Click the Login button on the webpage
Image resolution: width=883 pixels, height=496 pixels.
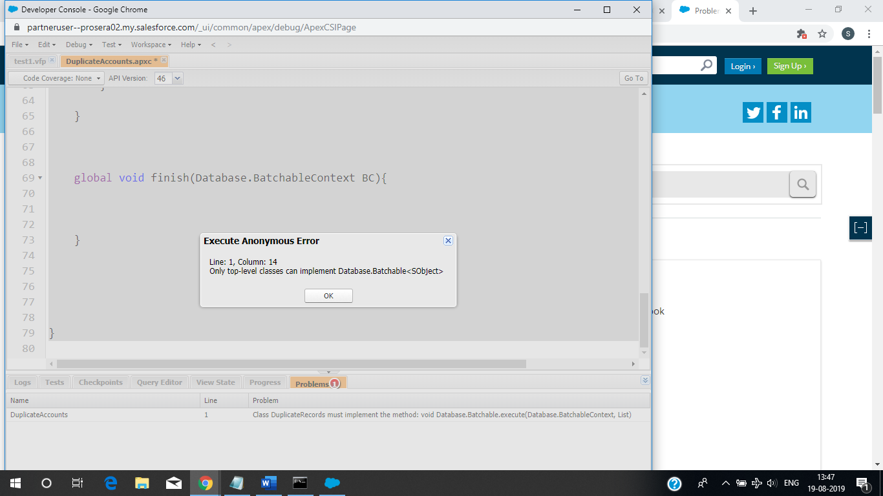743,66
